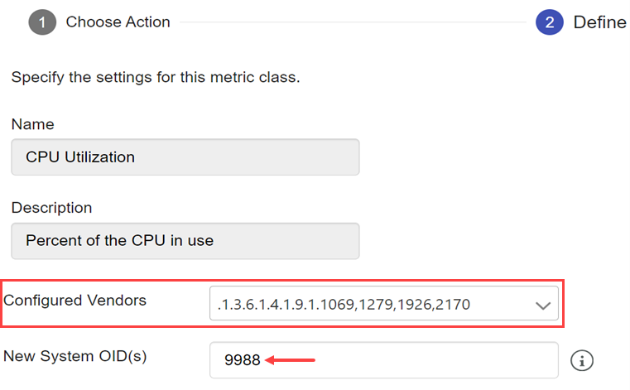The width and height of the screenshot is (630, 390).
Task: Select the Define step label
Action: tap(599, 22)
